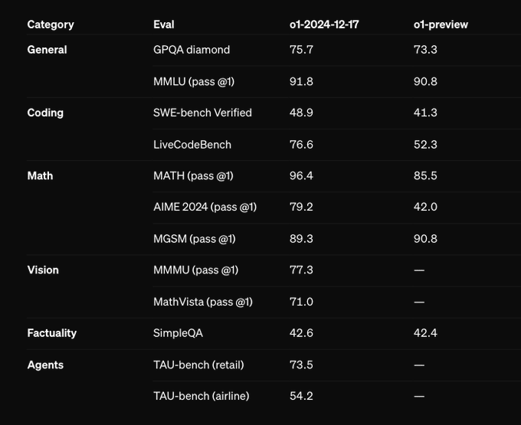Viewport: 521px width, 425px height.
Task: Select the SWE-bench Verified eval name
Action: (202, 113)
